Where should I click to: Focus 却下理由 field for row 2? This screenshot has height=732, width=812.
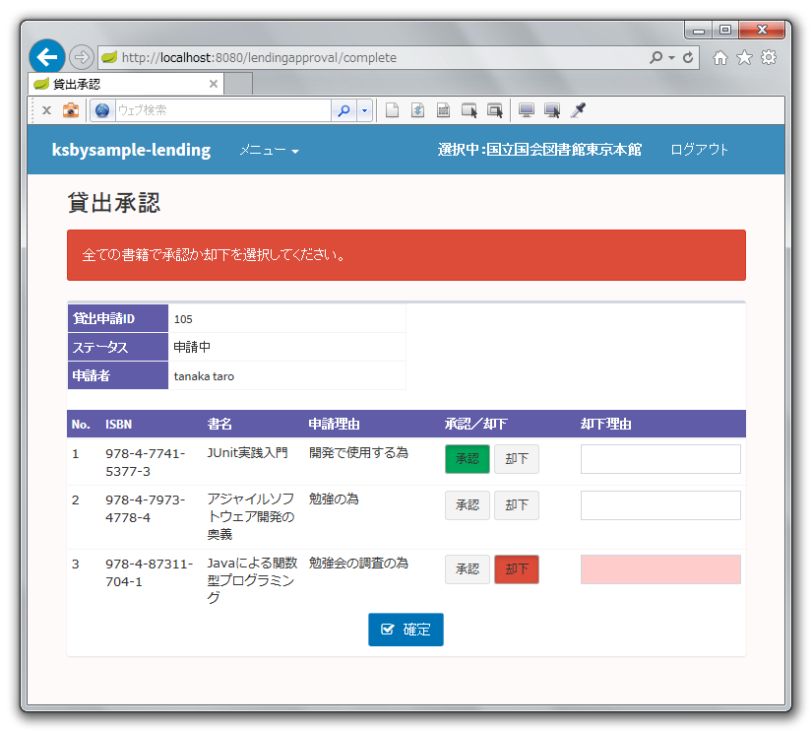(x=660, y=505)
